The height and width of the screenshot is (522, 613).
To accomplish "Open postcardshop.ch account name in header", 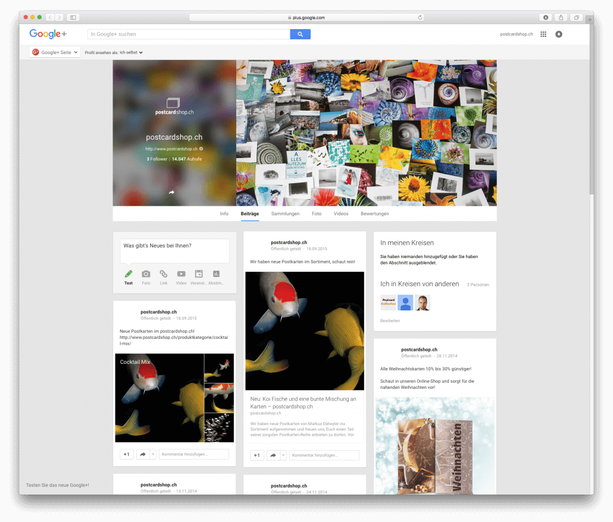I will 517,34.
